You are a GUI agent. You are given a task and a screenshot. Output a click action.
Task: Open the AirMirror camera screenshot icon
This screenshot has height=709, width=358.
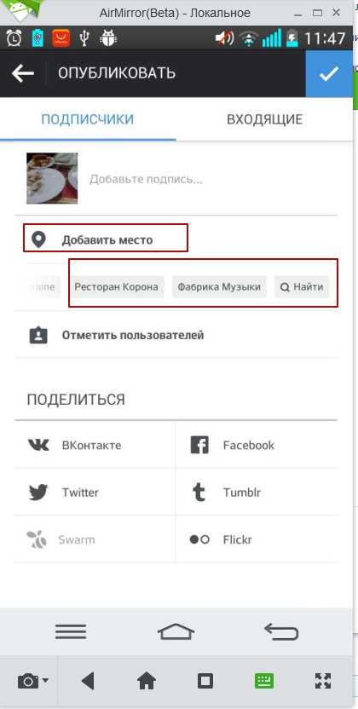click(27, 681)
